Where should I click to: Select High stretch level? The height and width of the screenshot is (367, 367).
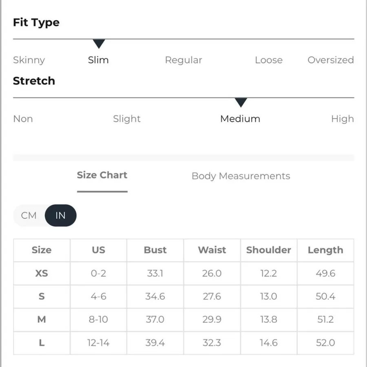[343, 119]
